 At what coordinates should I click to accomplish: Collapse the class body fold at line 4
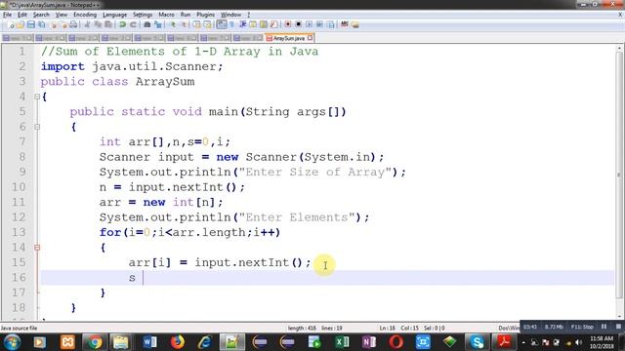37,97
